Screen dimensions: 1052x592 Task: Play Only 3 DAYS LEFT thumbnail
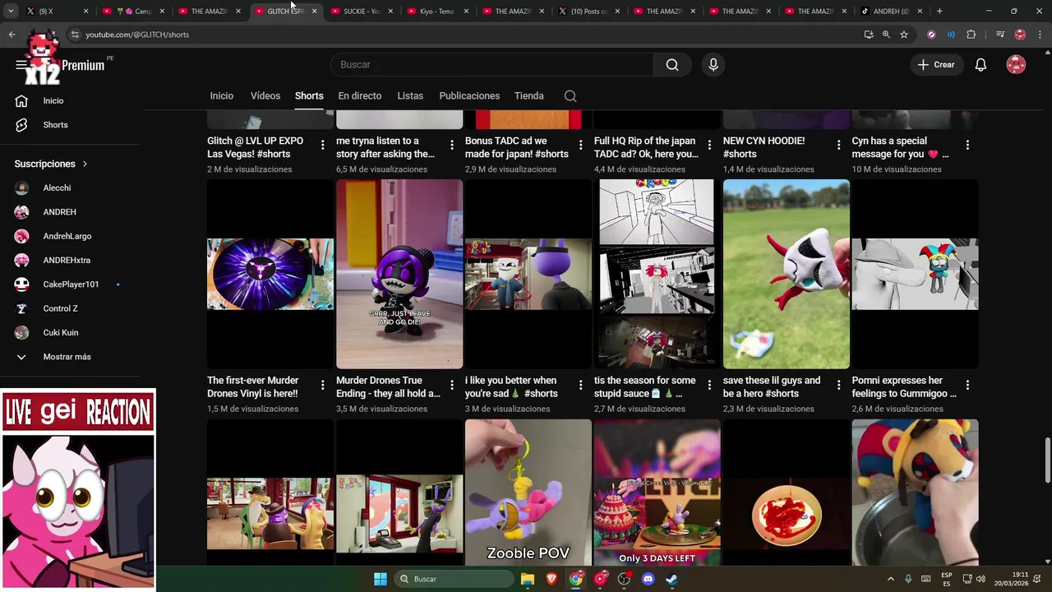[657, 493]
